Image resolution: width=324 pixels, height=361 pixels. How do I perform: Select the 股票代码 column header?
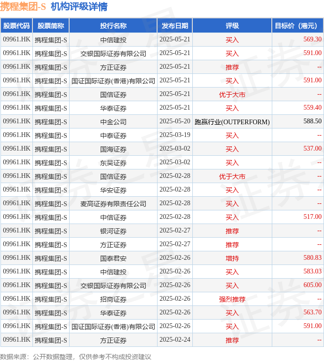(16, 26)
